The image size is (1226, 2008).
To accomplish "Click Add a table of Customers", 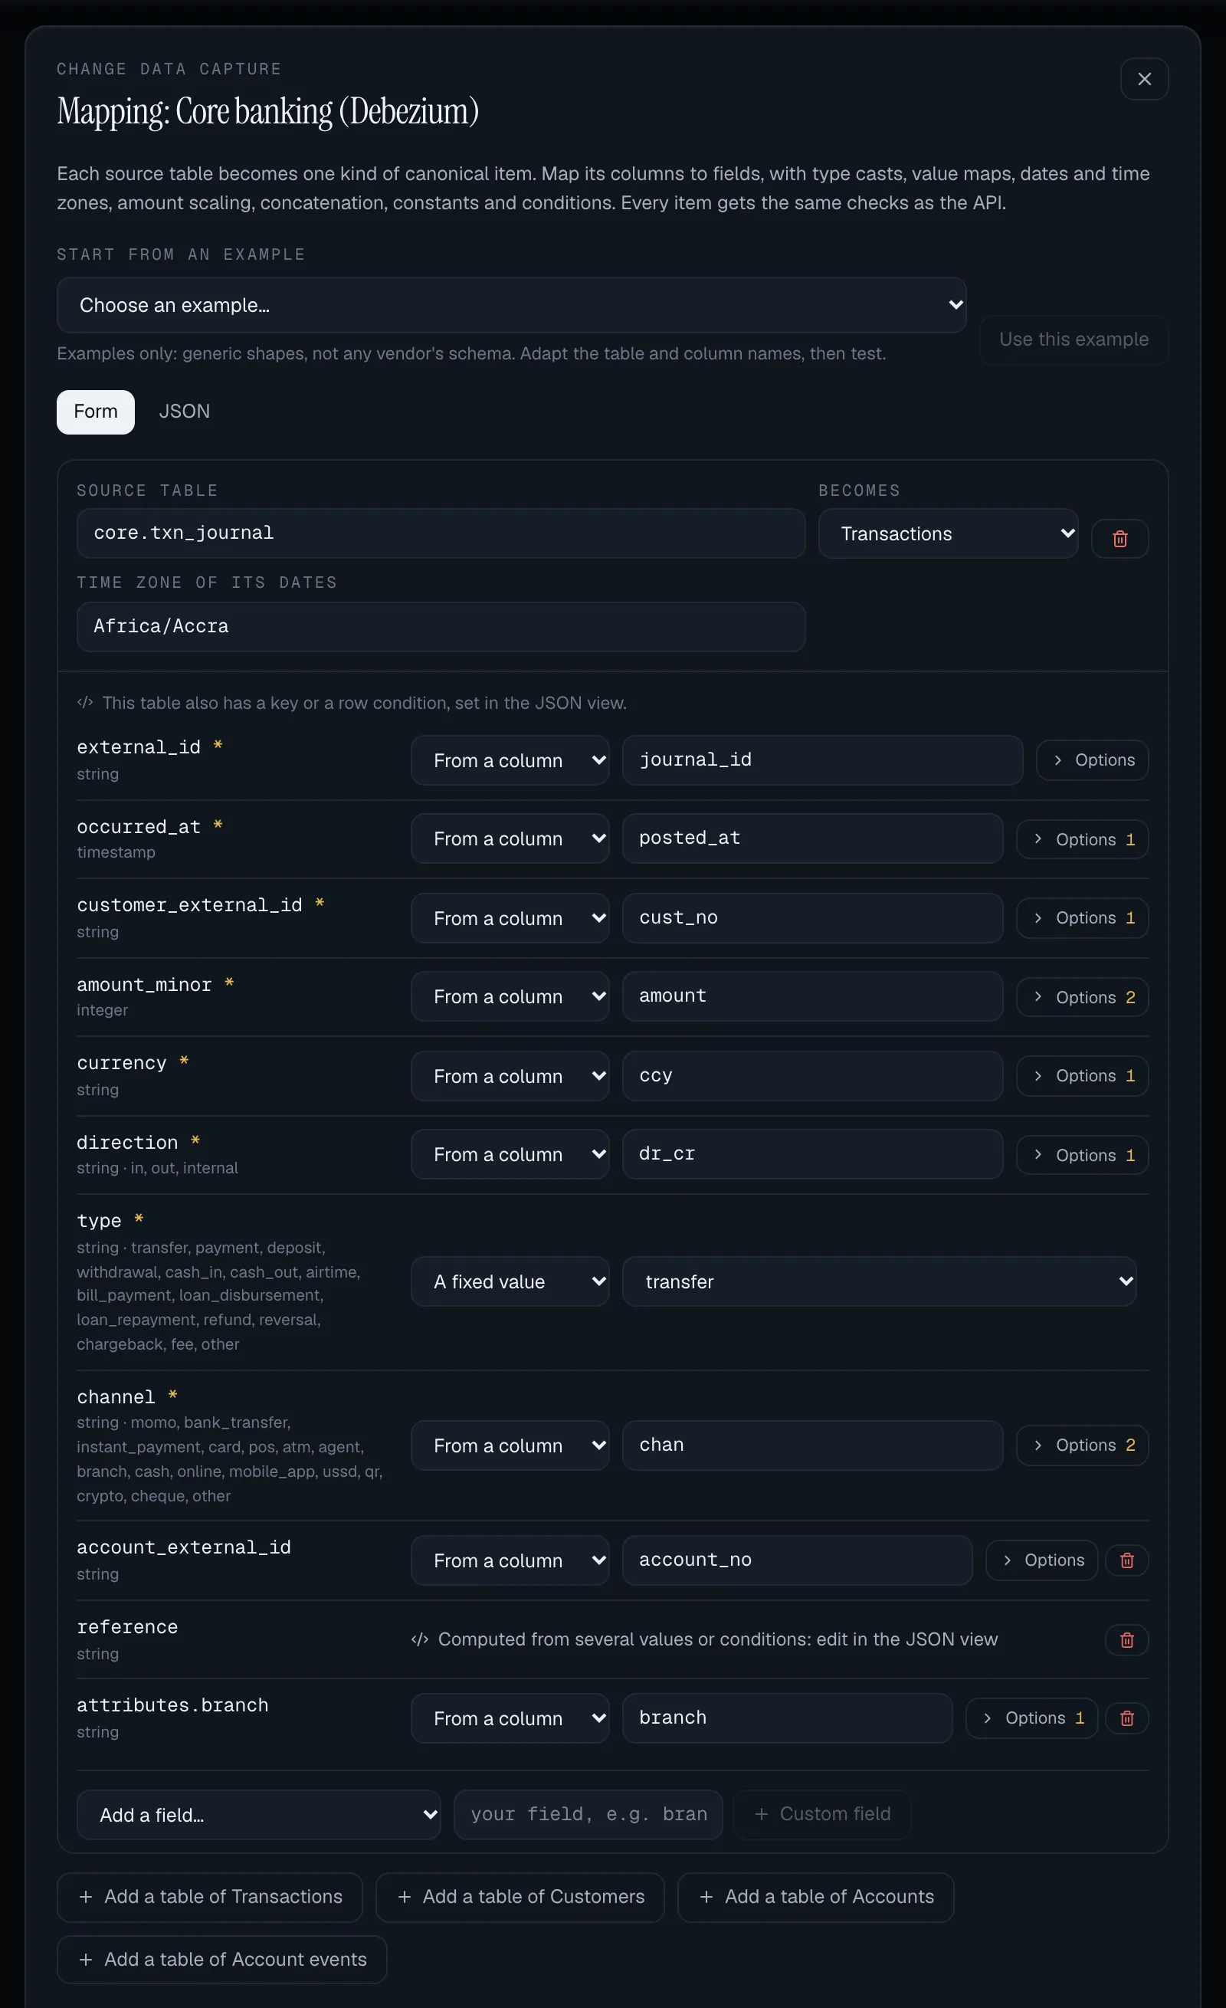I will click(x=520, y=1896).
